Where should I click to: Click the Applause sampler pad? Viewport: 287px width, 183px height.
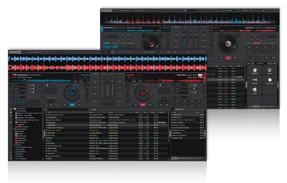255,70
